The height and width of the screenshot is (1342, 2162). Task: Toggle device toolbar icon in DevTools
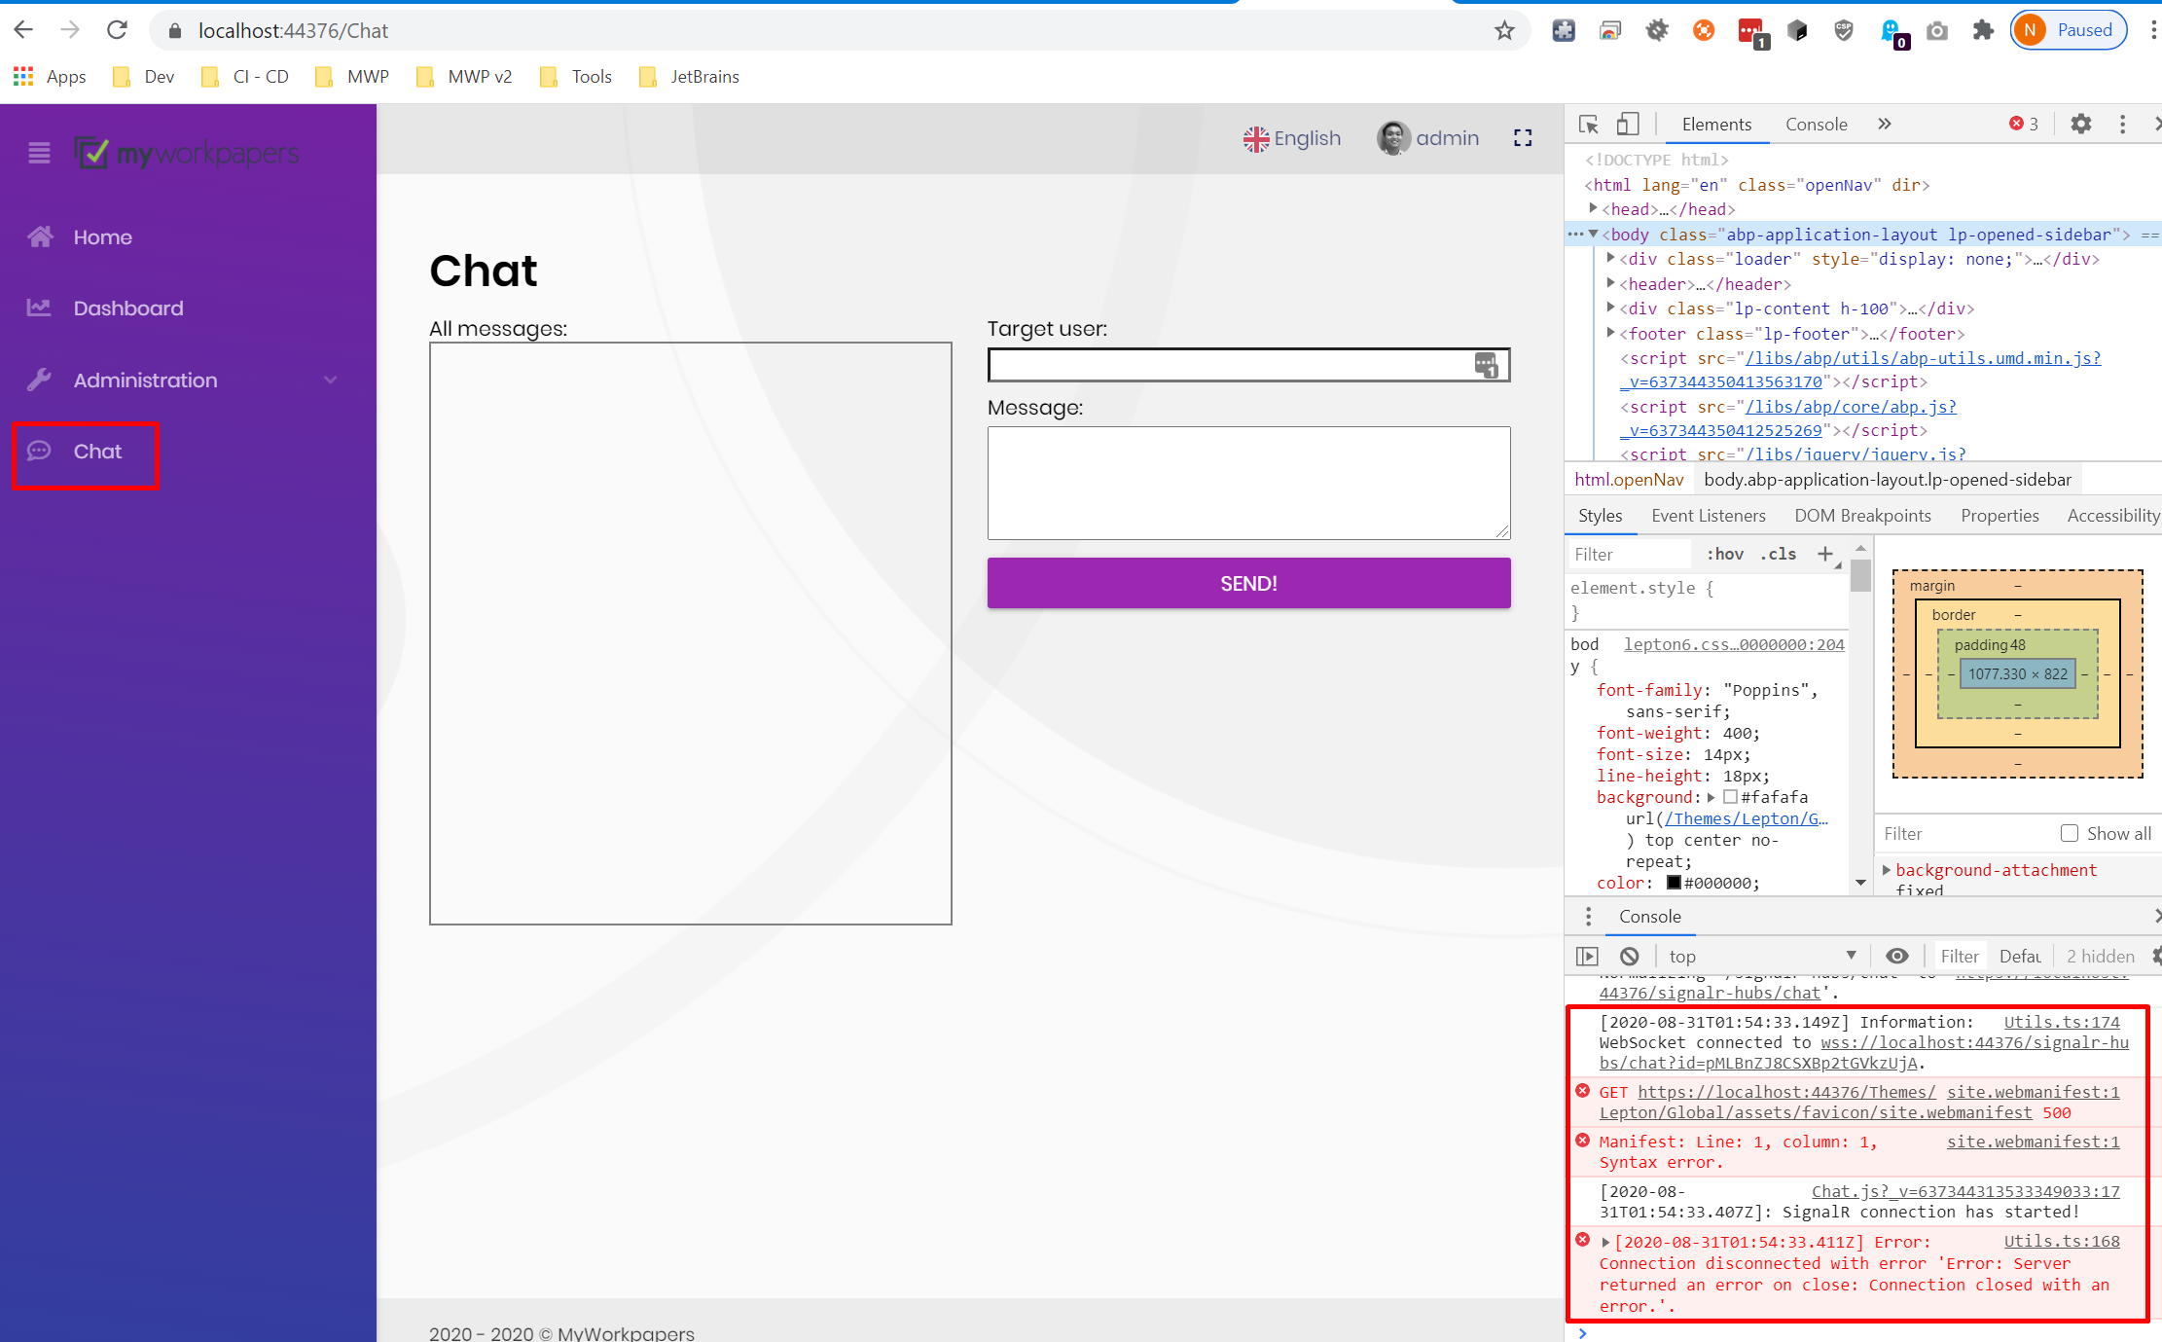[1628, 124]
